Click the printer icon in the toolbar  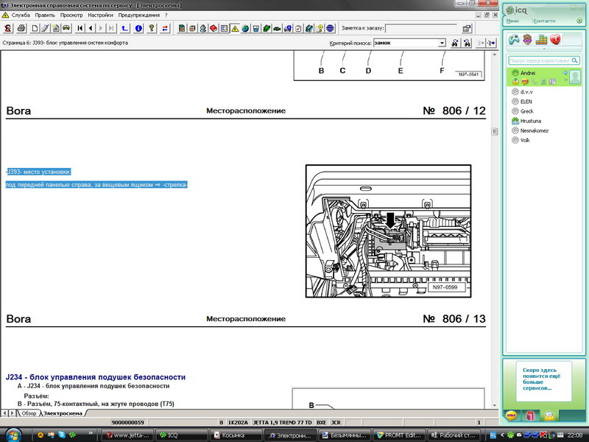point(21,28)
